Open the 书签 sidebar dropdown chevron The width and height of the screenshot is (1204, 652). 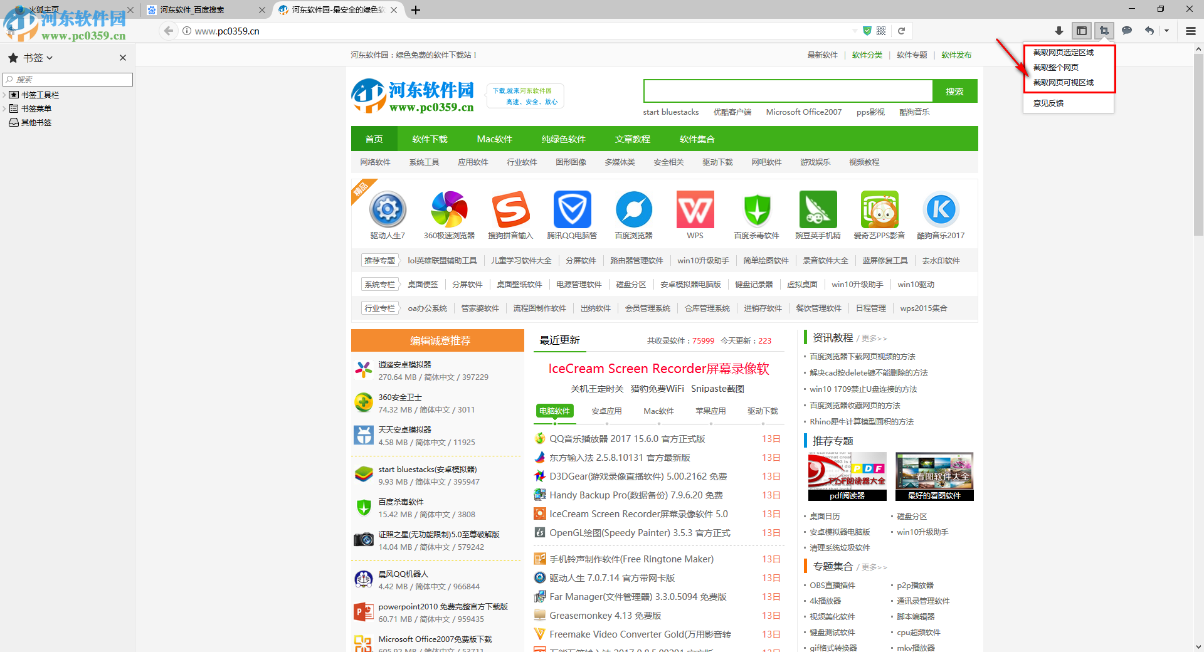click(50, 58)
